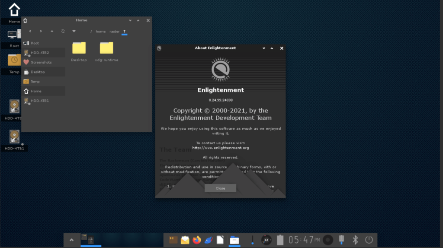The width and height of the screenshot is (443, 248).
Task: Click the version number 0.24.99.24698
Action: [x=221, y=100]
